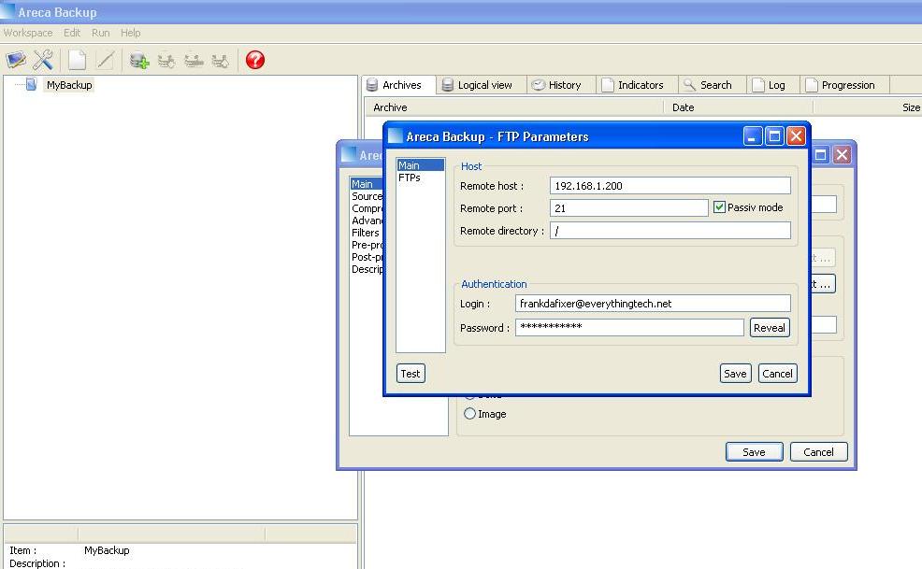Switch to the Logical view tab

(x=477, y=85)
